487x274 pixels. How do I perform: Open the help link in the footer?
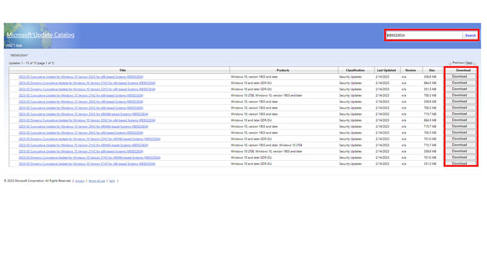click(x=112, y=181)
